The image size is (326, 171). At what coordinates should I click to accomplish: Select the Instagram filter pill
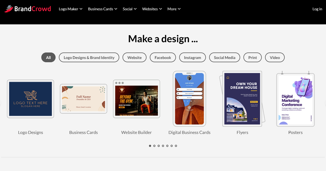[192, 57]
